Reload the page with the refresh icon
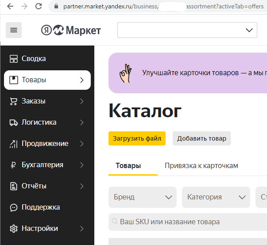This screenshot has width=267, height=245. (x=39, y=7)
